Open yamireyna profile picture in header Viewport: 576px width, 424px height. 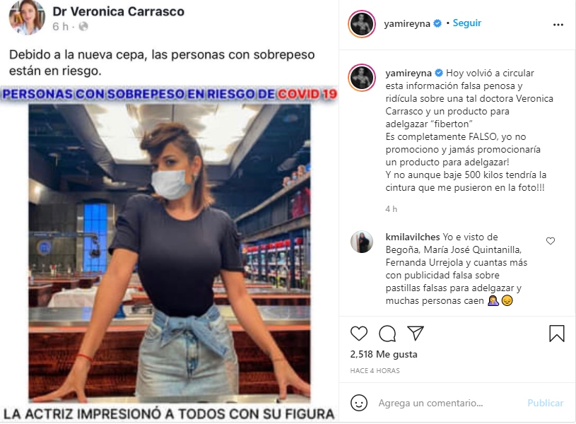[362, 24]
